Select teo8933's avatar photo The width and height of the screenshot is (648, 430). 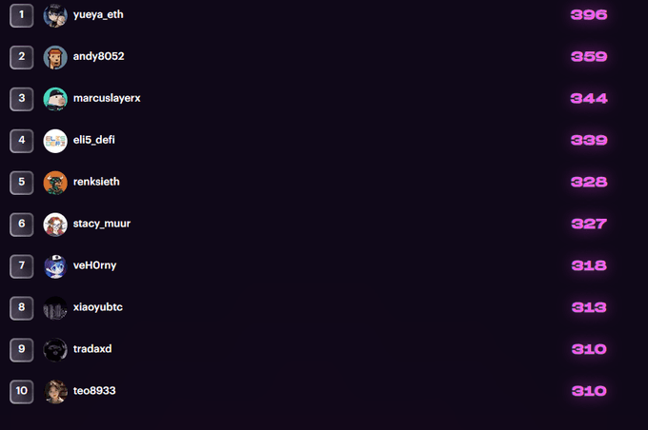[55, 391]
